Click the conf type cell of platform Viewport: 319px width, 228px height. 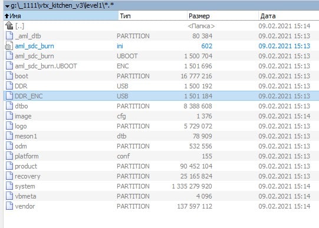123,156
